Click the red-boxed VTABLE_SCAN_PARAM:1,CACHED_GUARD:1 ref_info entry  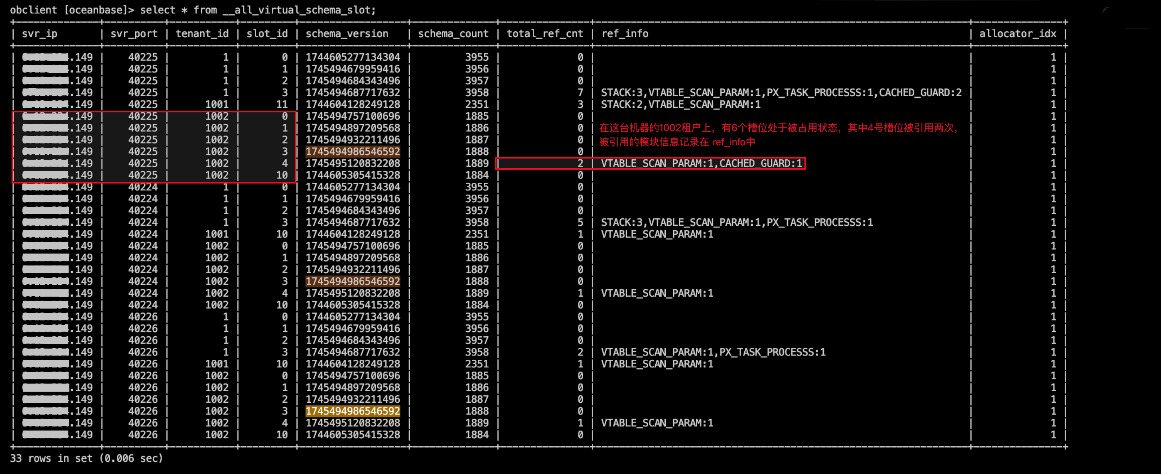click(701, 163)
